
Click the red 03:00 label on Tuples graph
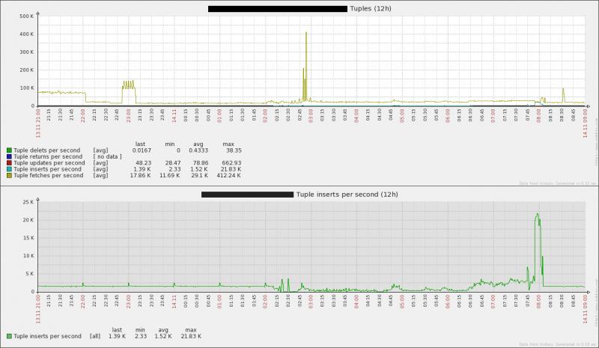click(x=311, y=115)
